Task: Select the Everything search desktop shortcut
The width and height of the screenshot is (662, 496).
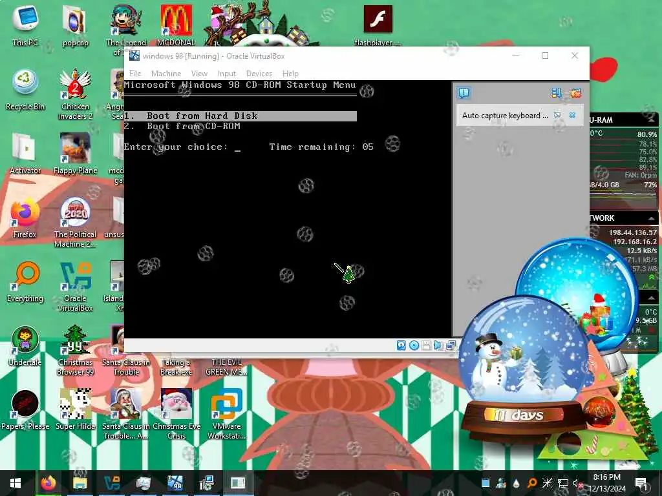Action: tap(25, 282)
